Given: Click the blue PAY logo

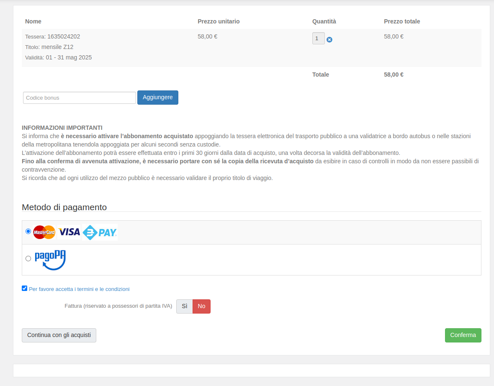Looking at the screenshot, I should [x=100, y=232].
